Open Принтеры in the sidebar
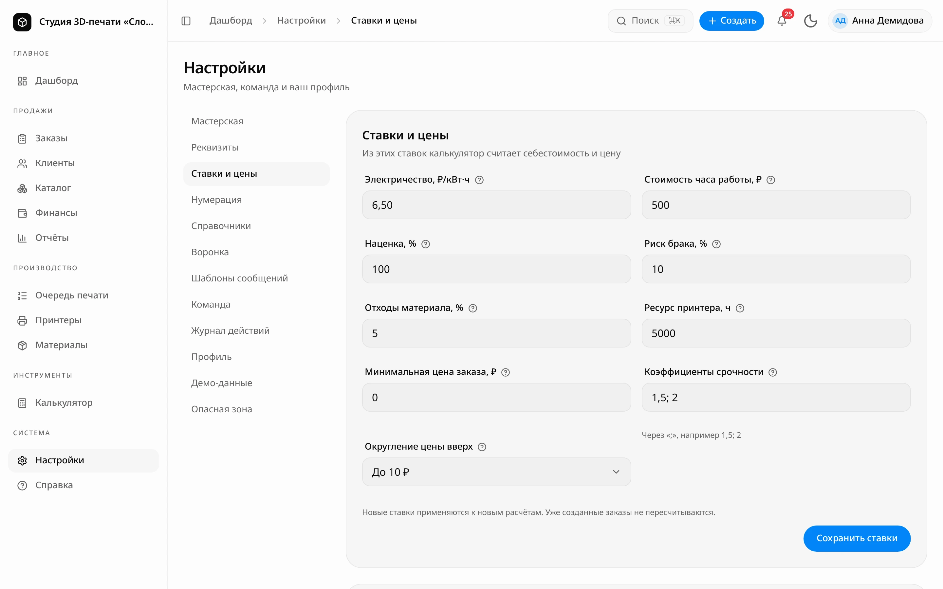 pos(83,320)
